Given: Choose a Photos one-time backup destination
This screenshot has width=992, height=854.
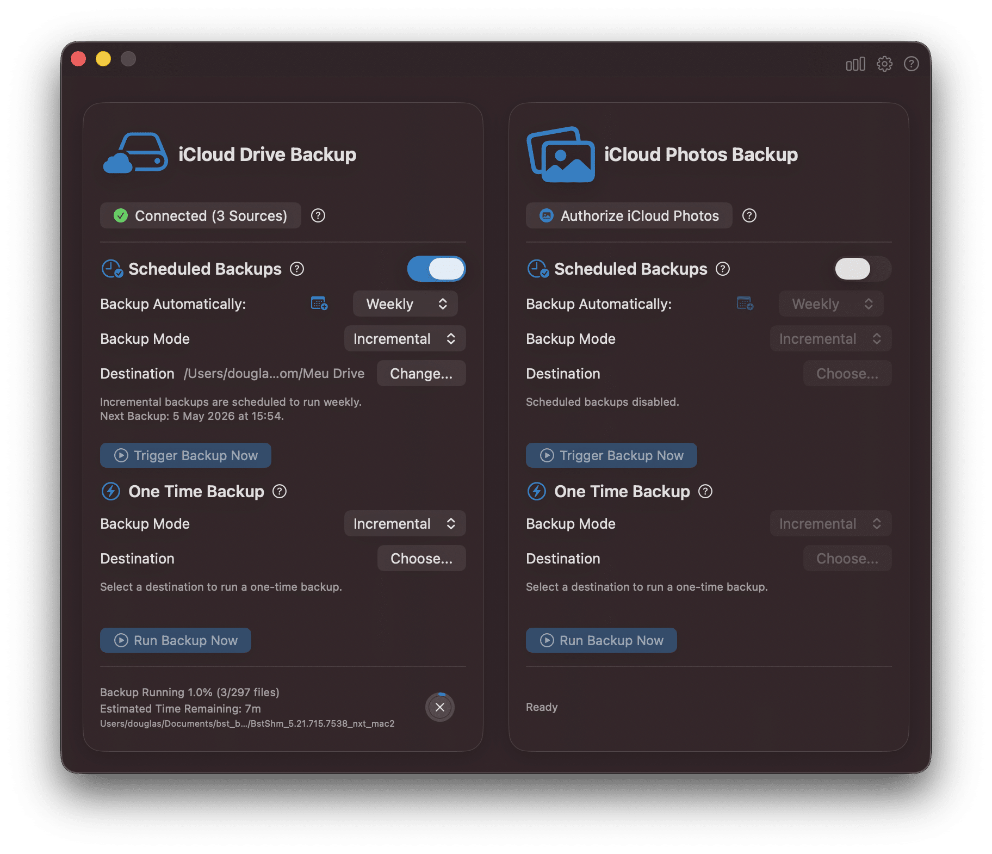Looking at the screenshot, I should coord(847,558).
